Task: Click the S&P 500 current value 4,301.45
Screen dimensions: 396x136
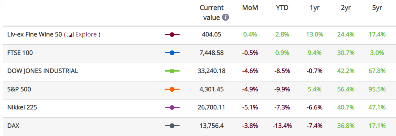Action: point(211,89)
